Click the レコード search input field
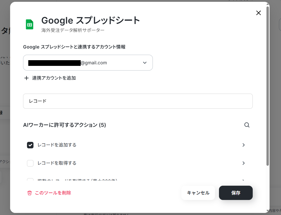The width and height of the screenshot is (281, 215). [x=138, y=101]
